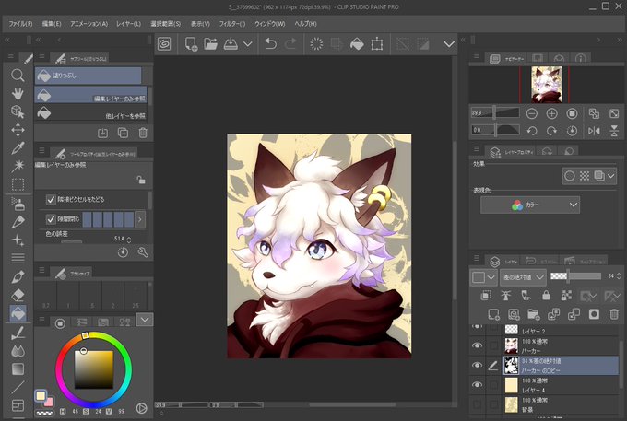Toggle clip to layer below icon
The height and width of the screenshot is (421, 627).
(x=486, y=296)
